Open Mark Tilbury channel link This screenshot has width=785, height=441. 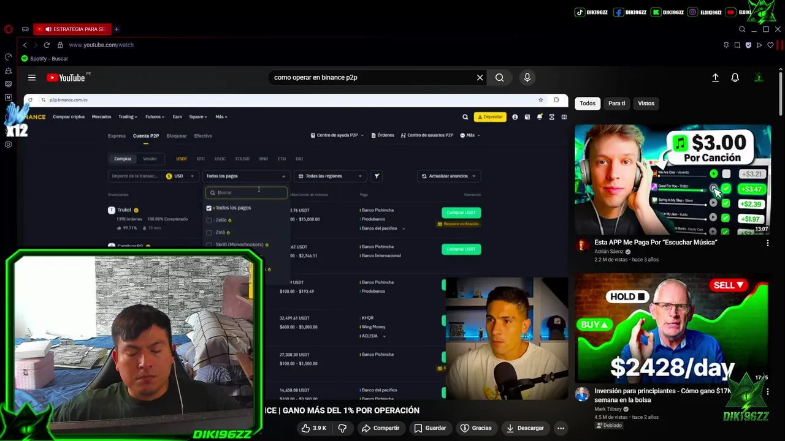pos(608,409)
